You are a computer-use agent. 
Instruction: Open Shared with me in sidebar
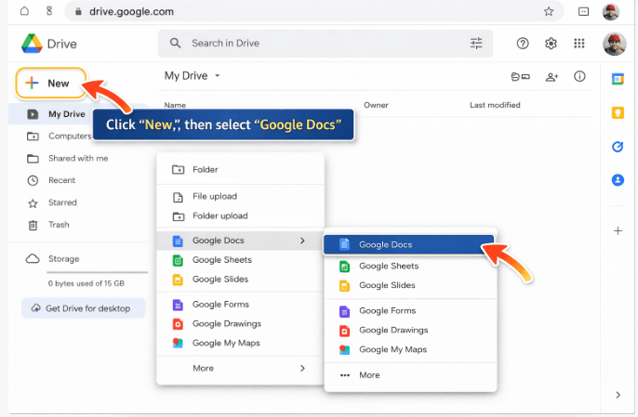pos(76,158)
